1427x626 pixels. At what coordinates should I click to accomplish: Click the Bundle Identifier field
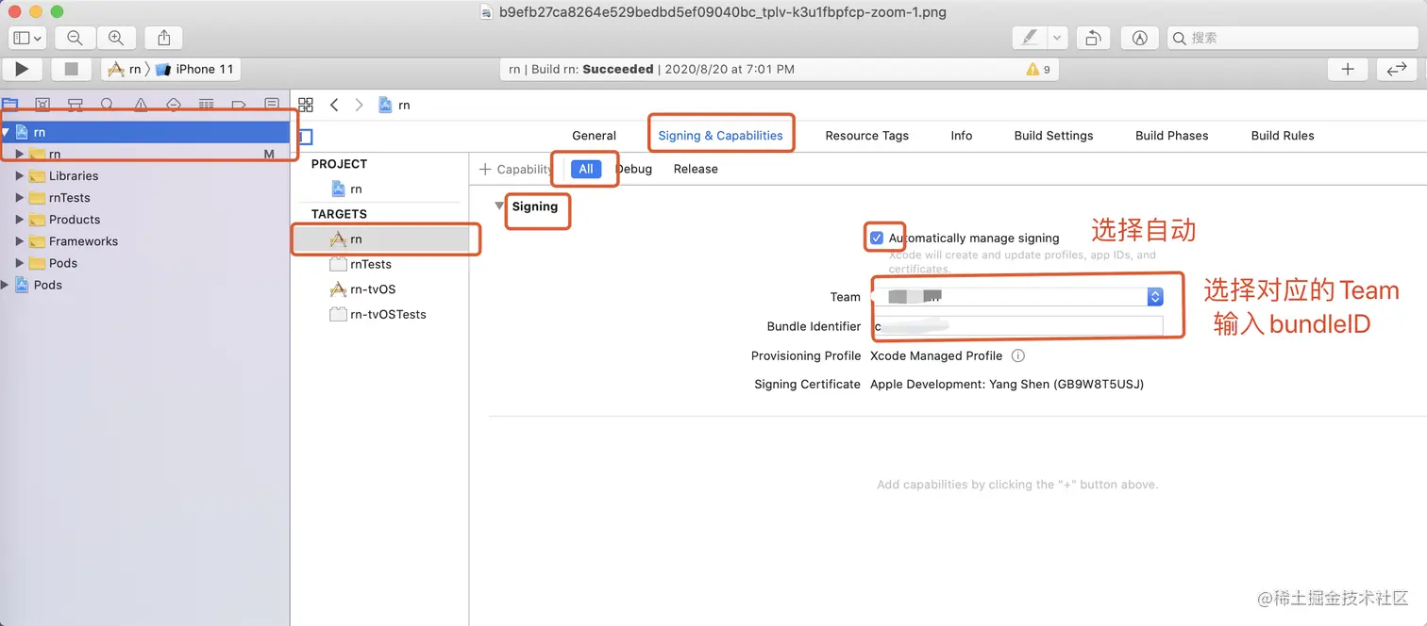pyautogui.click(x=1017, y=326)
